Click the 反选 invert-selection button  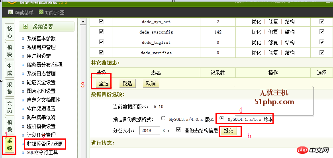[x=127, y=83]
